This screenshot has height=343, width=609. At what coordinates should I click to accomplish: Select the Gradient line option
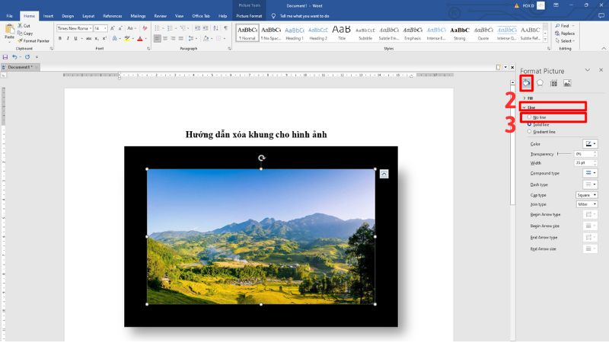click(x=531, y=132)
